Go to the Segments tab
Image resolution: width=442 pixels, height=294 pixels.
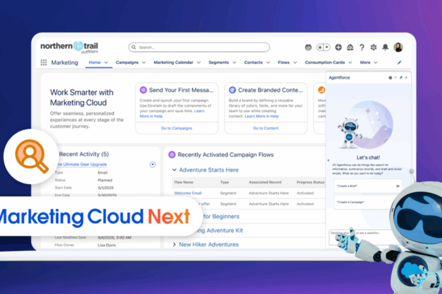tap(219, 63)
